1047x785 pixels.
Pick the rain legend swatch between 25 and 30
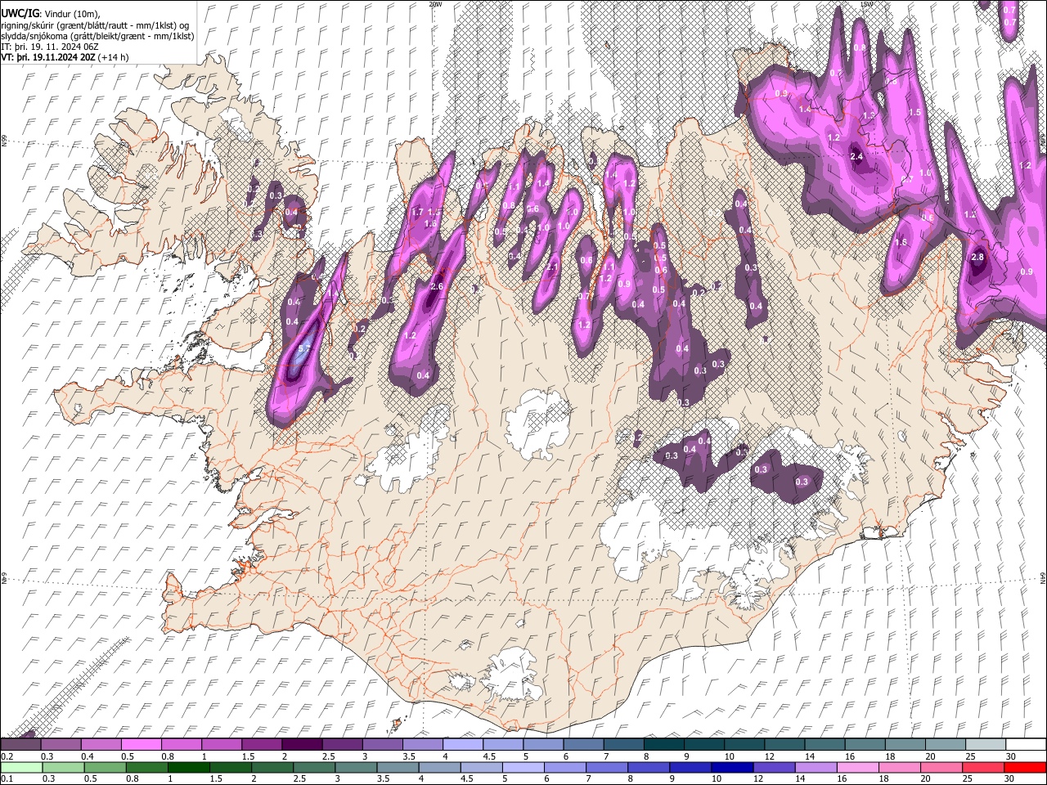[983, 767]
